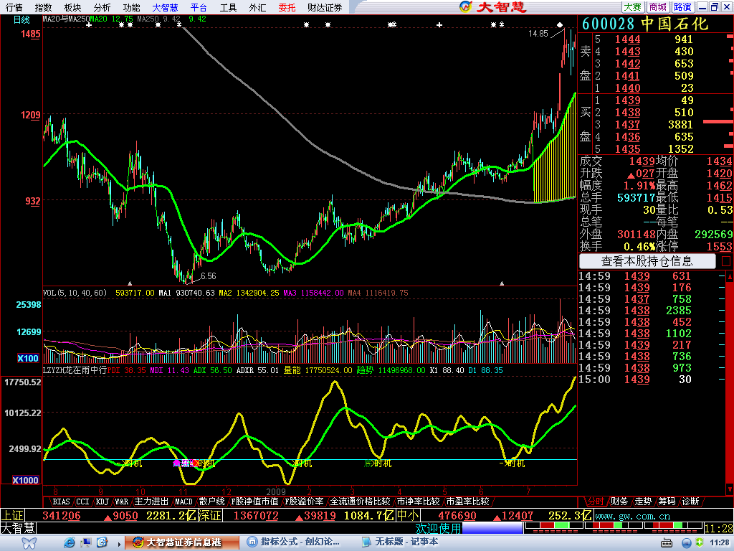This screenshot has height=551, width=734.
Task: Click the butterfly start button icon
Action: 29,542
